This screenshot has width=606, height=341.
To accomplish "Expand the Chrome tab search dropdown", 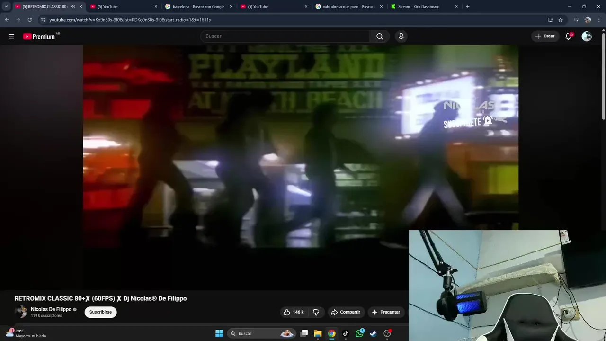I will point(6,7).
